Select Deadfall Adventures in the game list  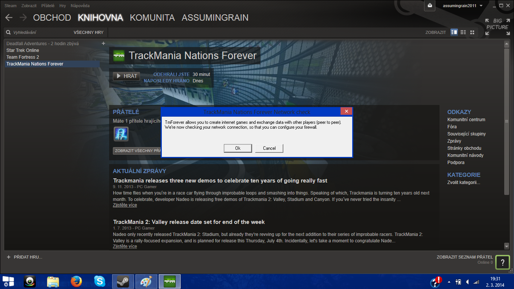coord(43,44)
